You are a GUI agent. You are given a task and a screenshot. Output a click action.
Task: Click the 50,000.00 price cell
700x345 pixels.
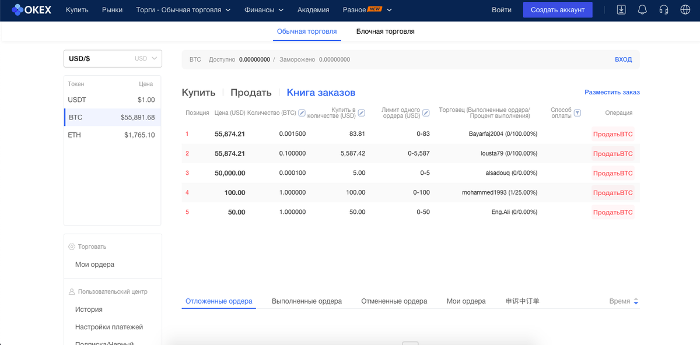pyautogui.click(x=230, y=173)
